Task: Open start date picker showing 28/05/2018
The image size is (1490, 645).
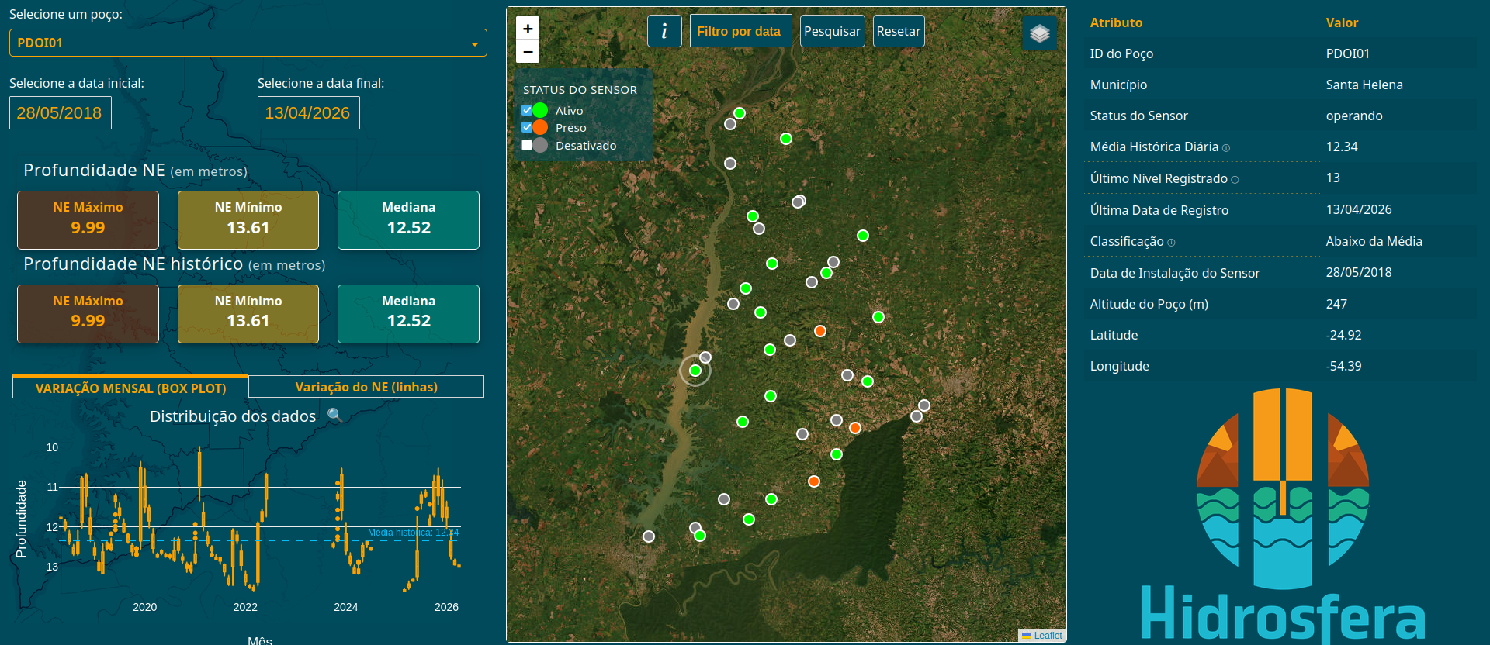Action: click(61, 113)
